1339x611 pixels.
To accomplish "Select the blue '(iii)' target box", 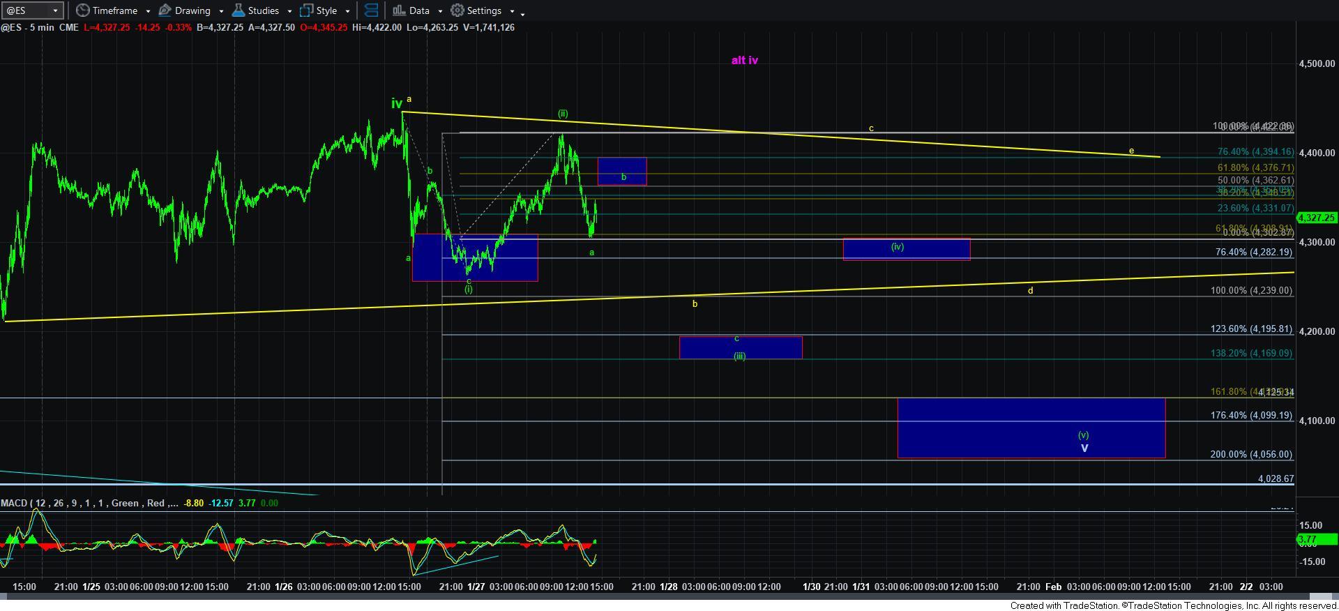I will click(741, 347).
